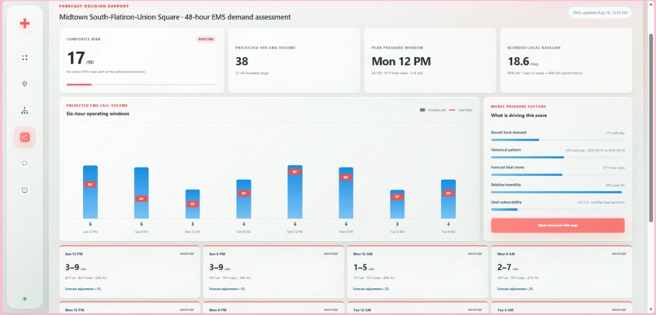Click the scrollbar up arrow
Screen dimensions: 656x315
tap(651, 3)
